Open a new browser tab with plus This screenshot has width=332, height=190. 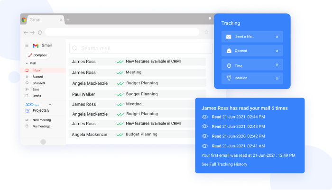[x=68, y=20]
